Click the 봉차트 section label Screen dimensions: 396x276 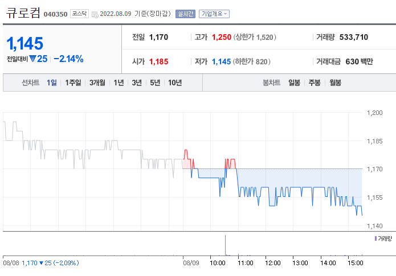(271, 83)
